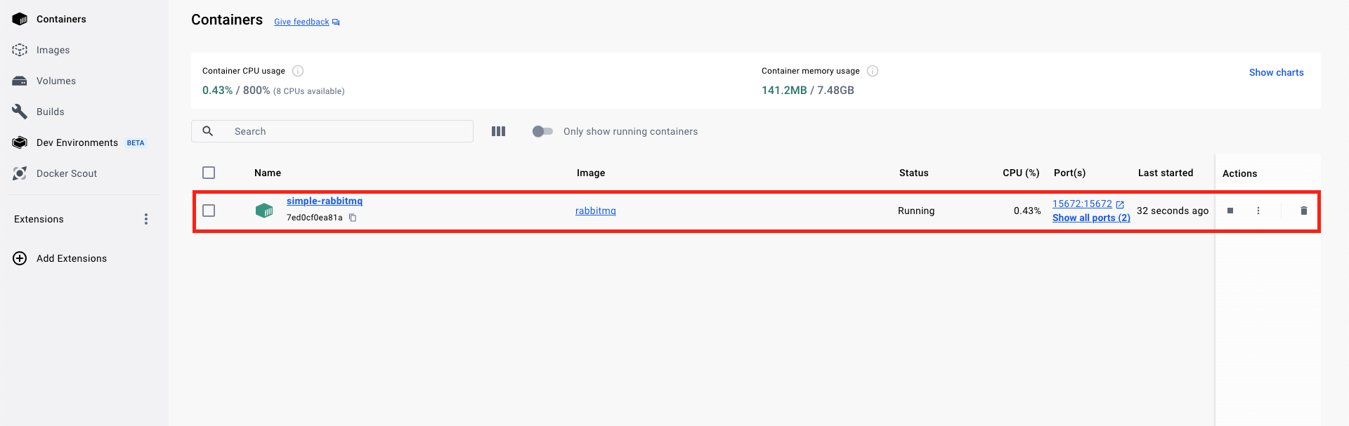Image resolution: width=1349 pixels, height=426 pixels.
Task: Sort by the Name column header
Action: (268, 173)
